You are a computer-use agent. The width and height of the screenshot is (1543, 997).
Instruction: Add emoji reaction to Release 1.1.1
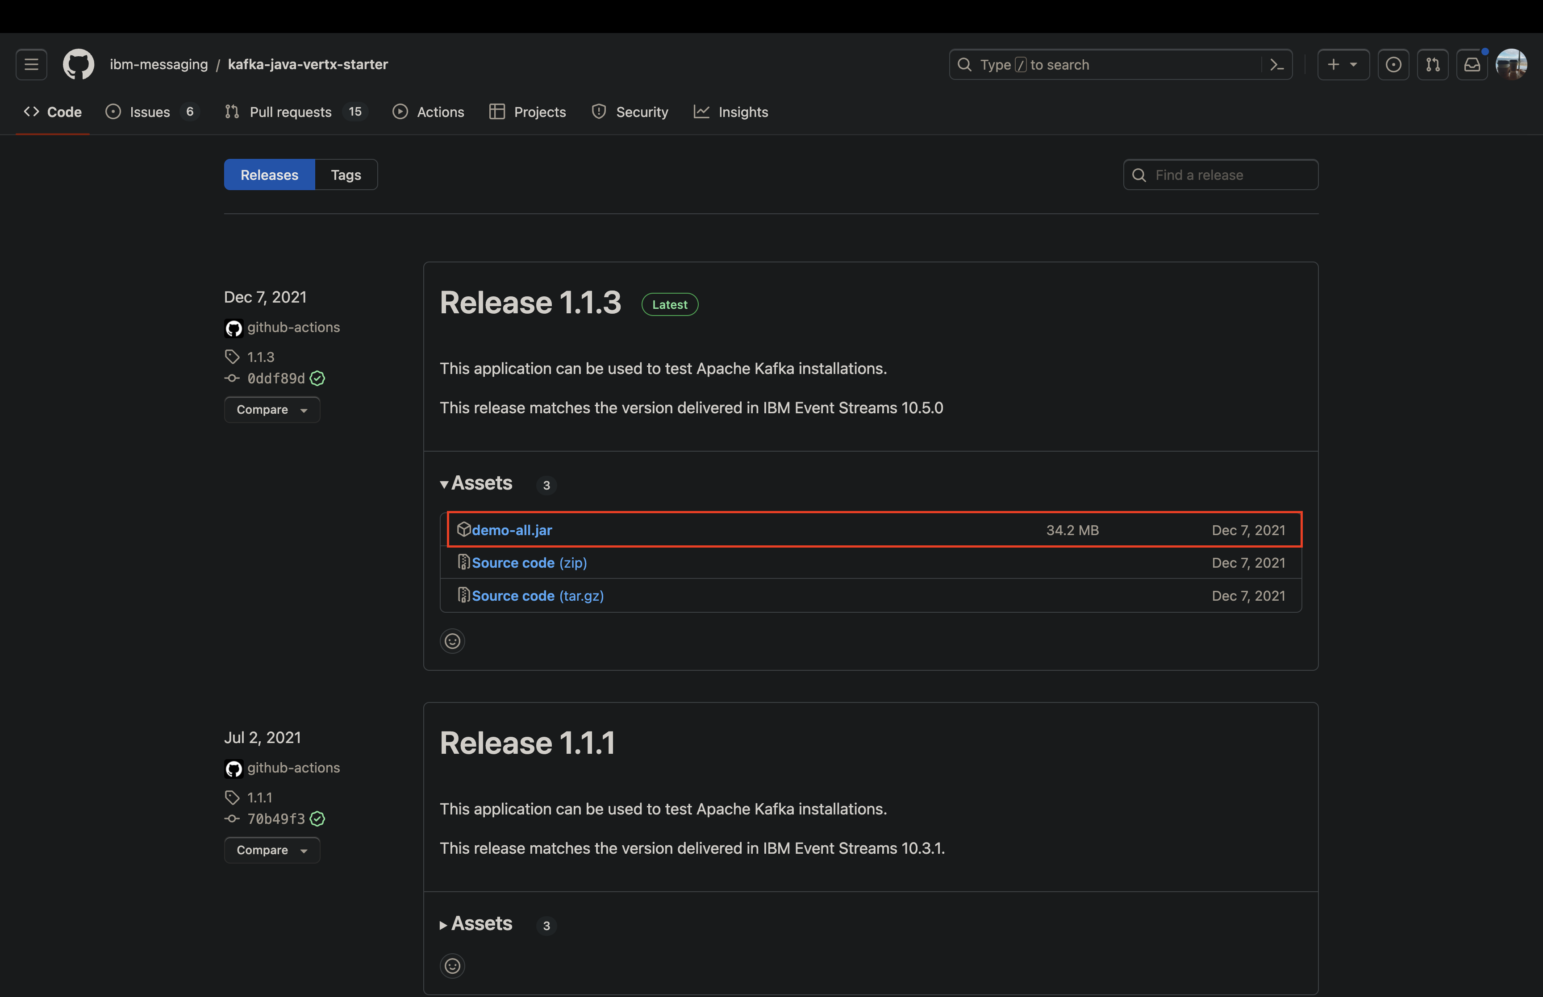452,966
